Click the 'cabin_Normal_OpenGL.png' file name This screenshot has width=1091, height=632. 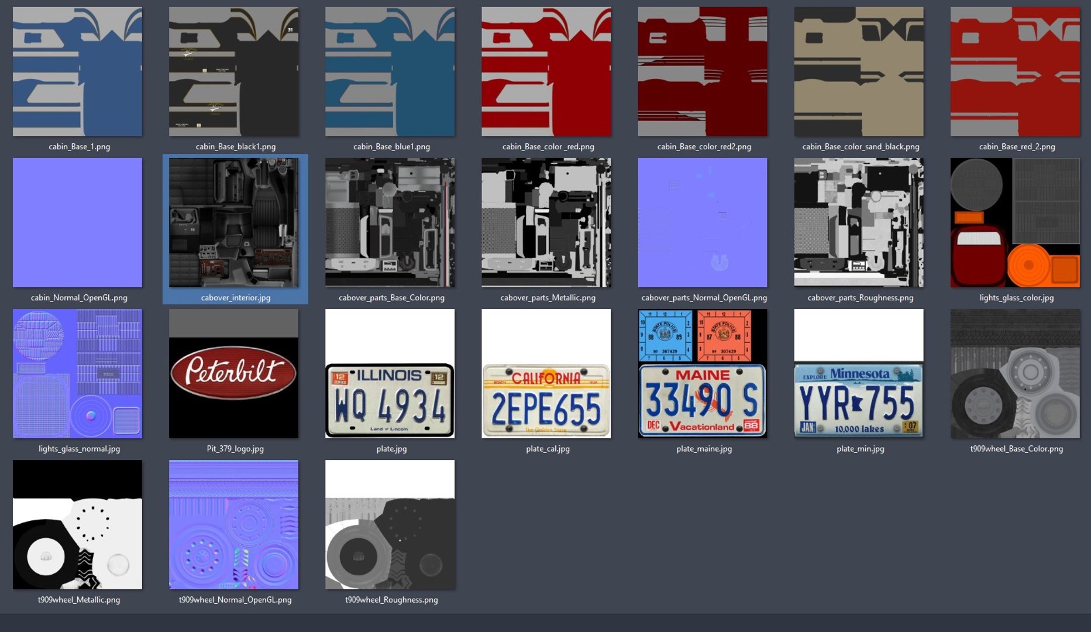(79, 298)
